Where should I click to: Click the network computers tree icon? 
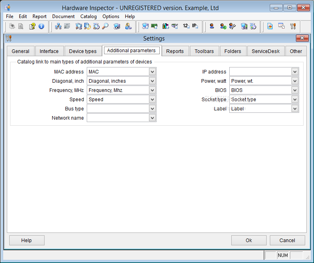[58, 26]
